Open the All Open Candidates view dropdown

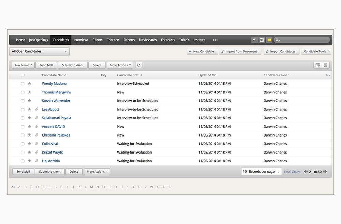[39, 51]
